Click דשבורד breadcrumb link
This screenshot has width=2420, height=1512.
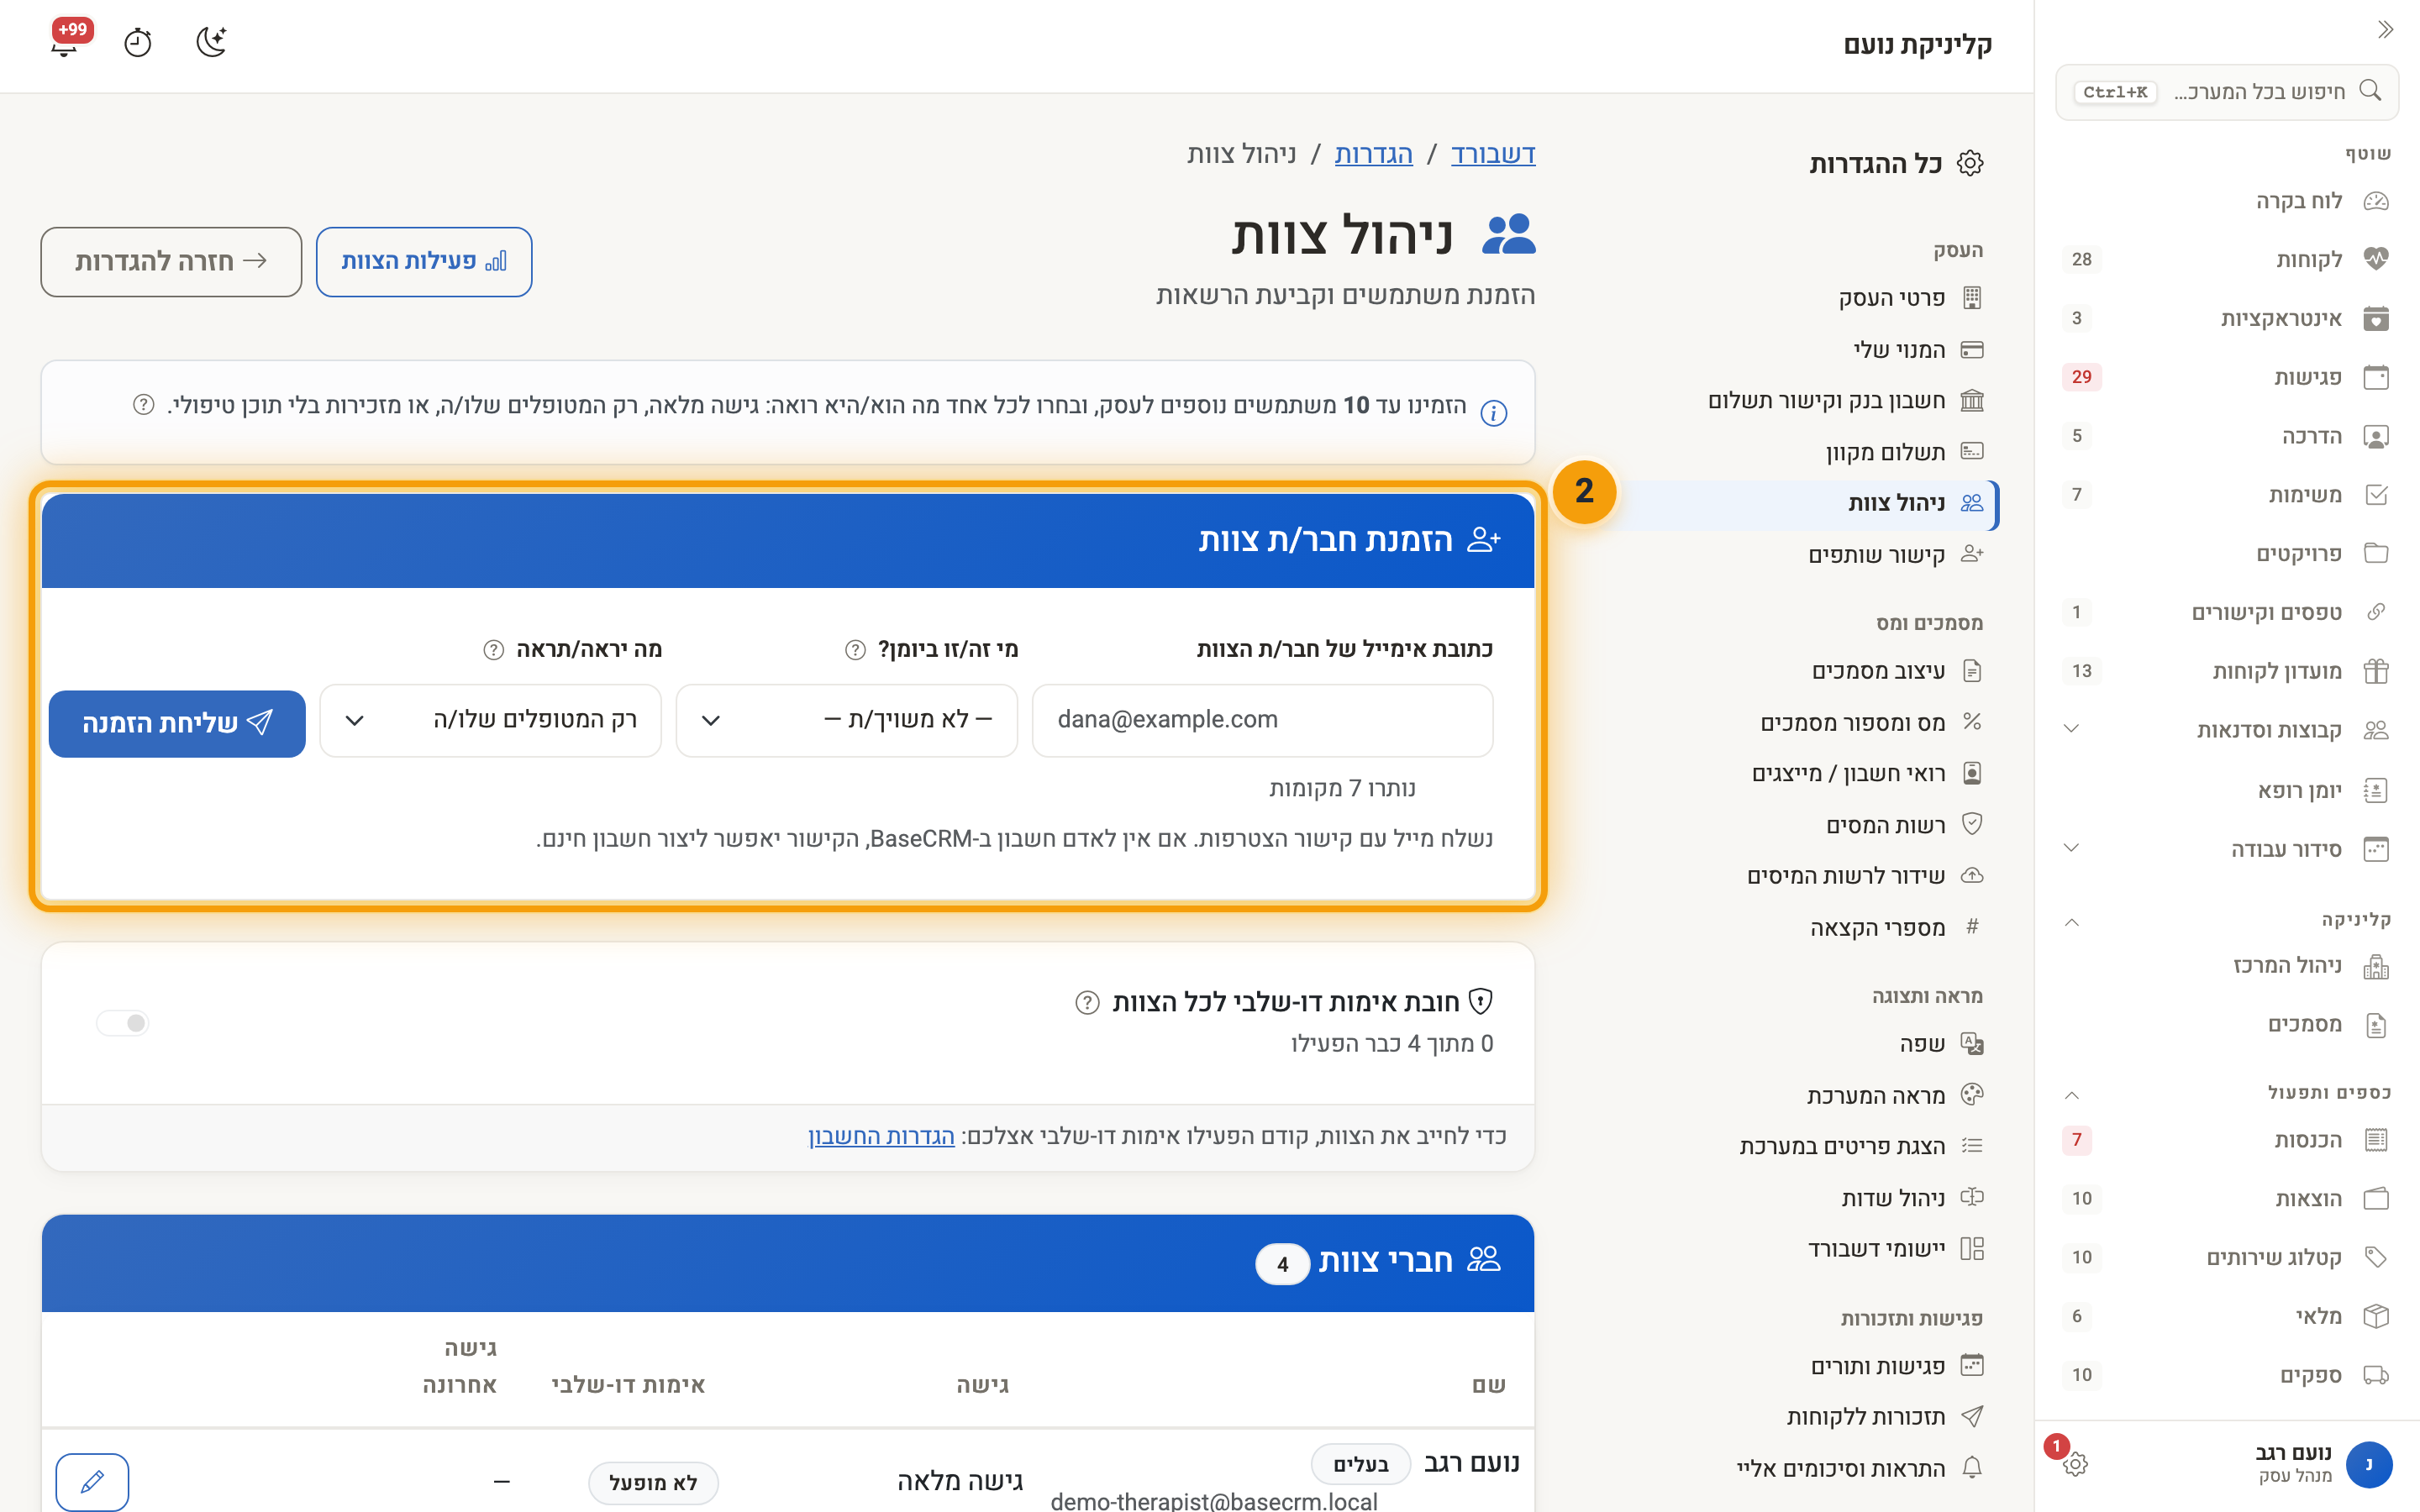1493,154
